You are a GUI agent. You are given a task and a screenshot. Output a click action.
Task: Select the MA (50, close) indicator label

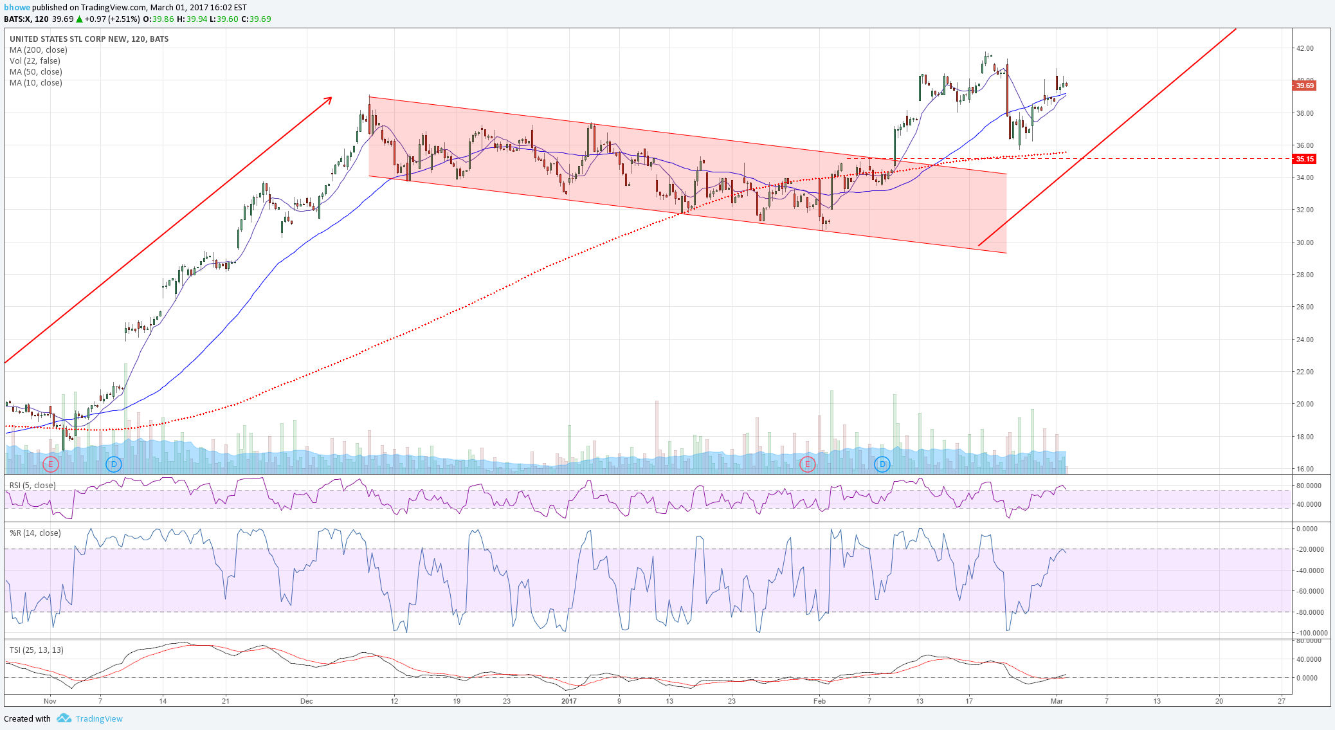(36, 72)
